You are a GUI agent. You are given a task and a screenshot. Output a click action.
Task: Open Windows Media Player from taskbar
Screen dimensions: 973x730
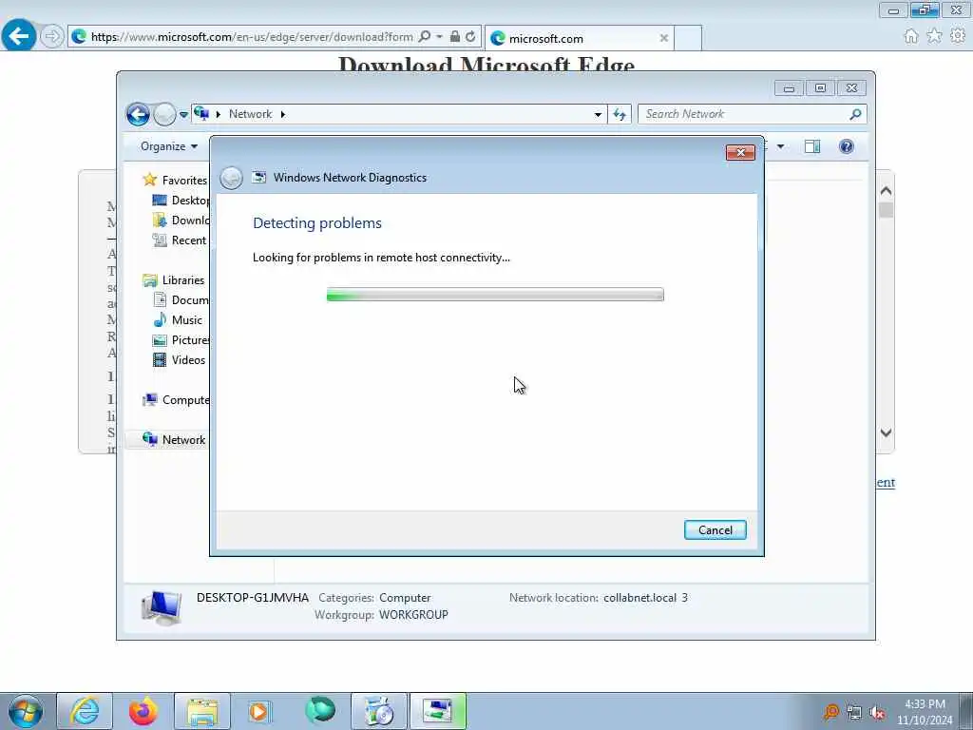pos(259,711)
